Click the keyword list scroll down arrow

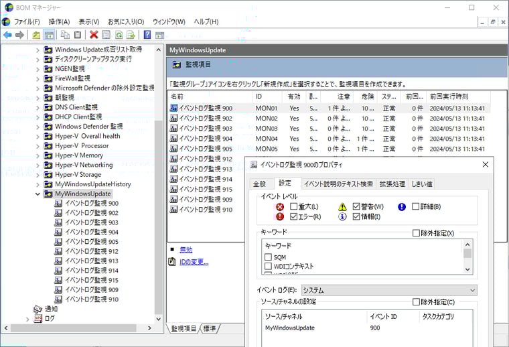(x=467, y=269)
